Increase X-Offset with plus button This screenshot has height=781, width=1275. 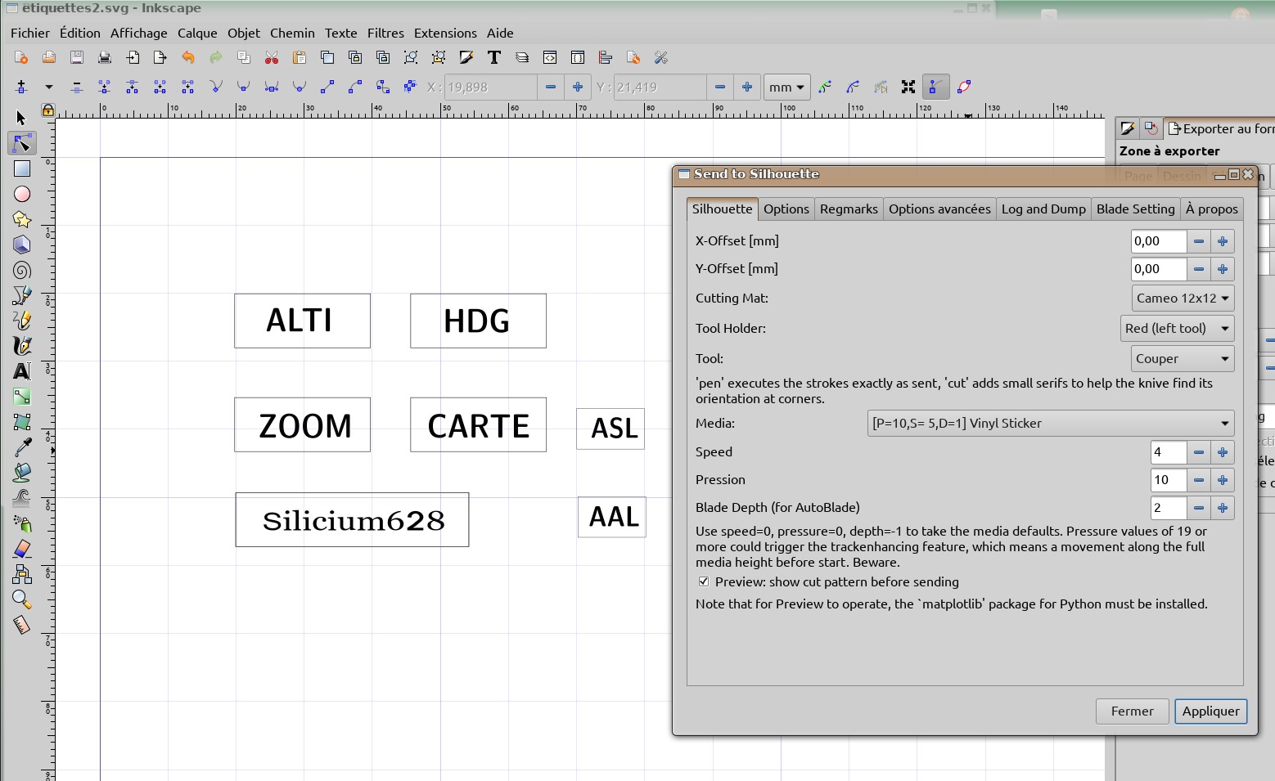(1223, 241)
